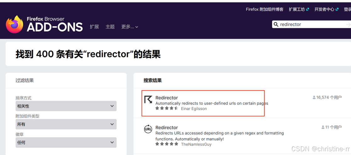Click the Firefox Browser ADD-ONS logo
Image resolution: width=351 pixels, height=155 pixels.
[44, 24]
